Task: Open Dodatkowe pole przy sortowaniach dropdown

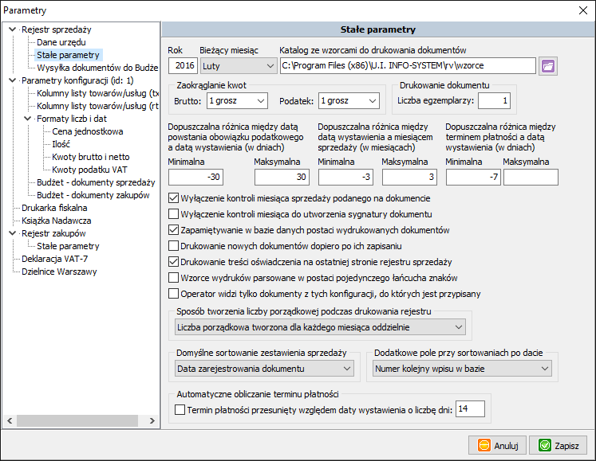Action: point(462,369)
